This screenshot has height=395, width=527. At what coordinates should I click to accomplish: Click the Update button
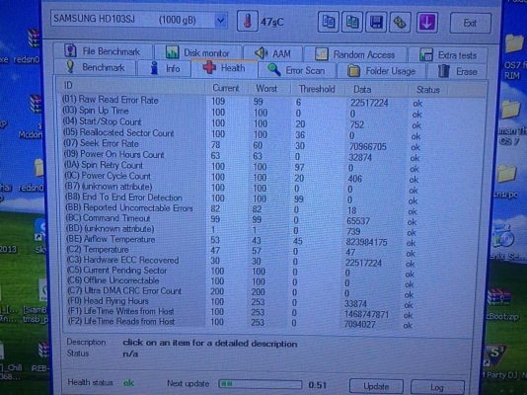(x=376, y=387)
